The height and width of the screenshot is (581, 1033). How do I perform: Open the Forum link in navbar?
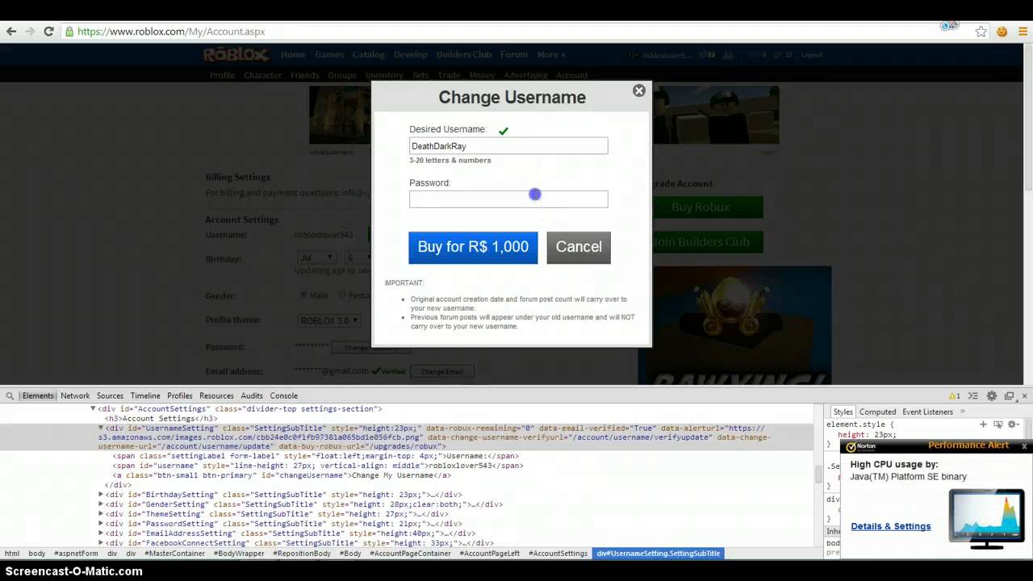(513, 55)
